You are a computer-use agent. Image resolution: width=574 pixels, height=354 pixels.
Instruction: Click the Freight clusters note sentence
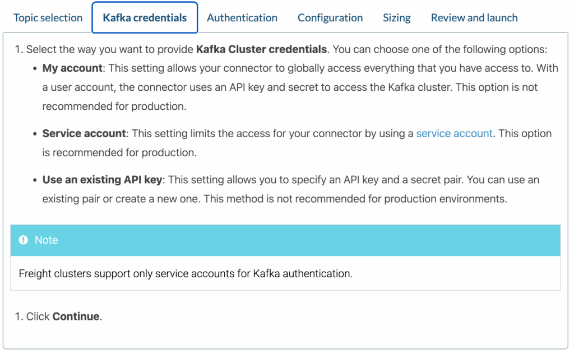point(186,273)
